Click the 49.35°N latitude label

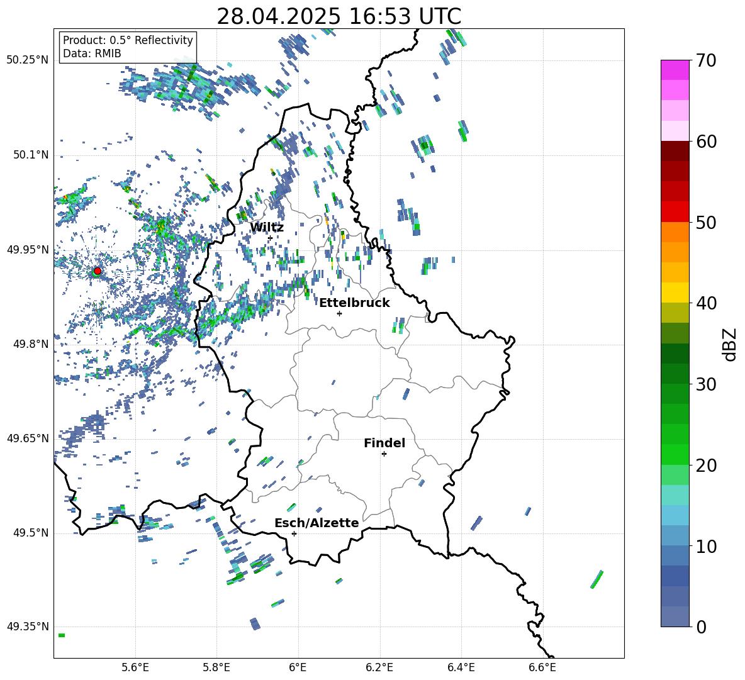[28, 627]
